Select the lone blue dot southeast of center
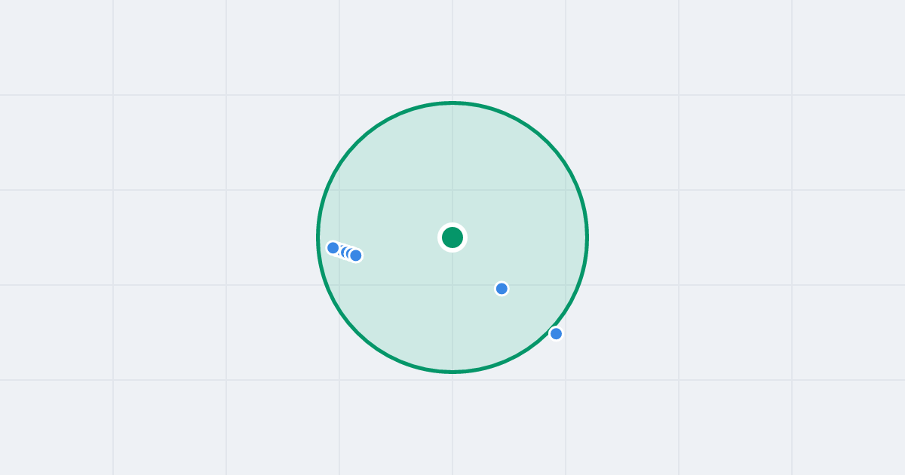The height and width of the screenshot is (475, 905). coord(502,289)
